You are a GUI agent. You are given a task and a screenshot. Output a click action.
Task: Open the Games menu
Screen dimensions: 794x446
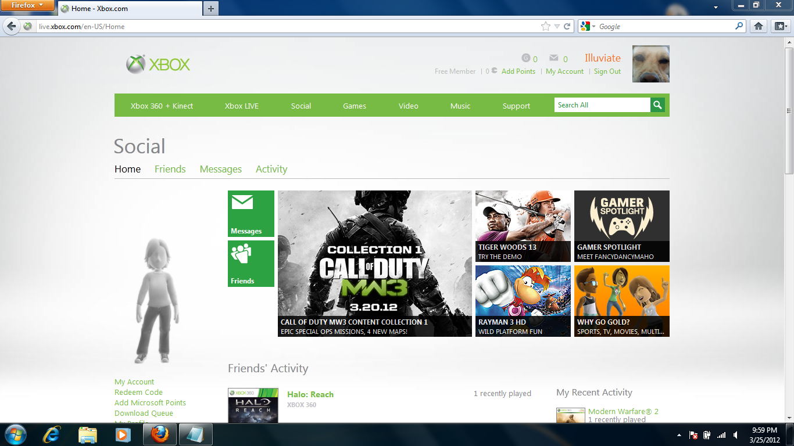coord(355,106)
